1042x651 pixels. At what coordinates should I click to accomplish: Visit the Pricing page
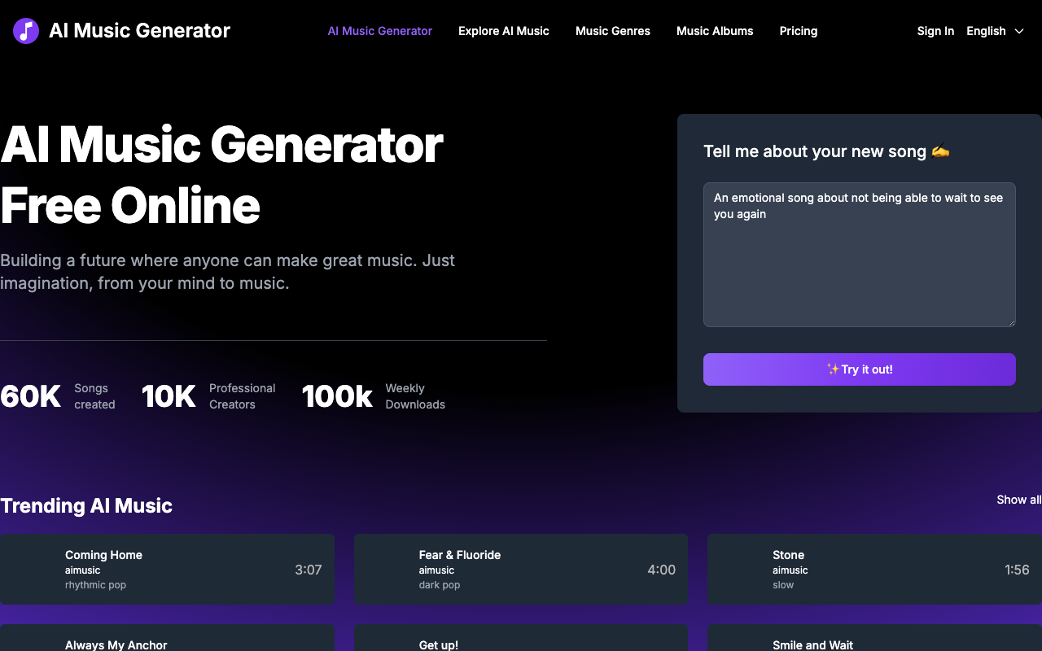point(799,31)
